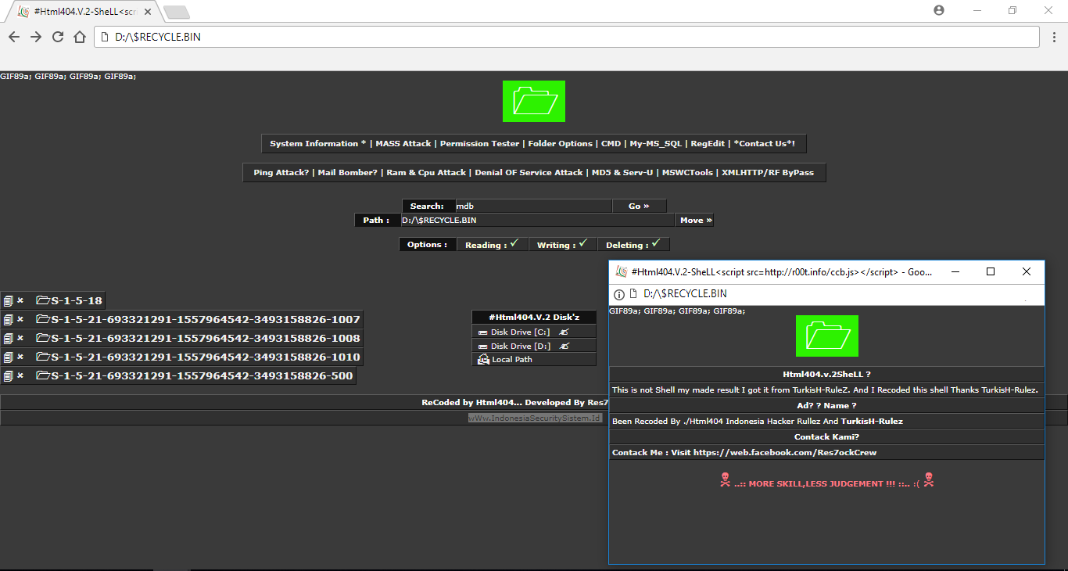
Task: Delete folder S-1-5-18 with its X icon
Action: click(20, 300)
